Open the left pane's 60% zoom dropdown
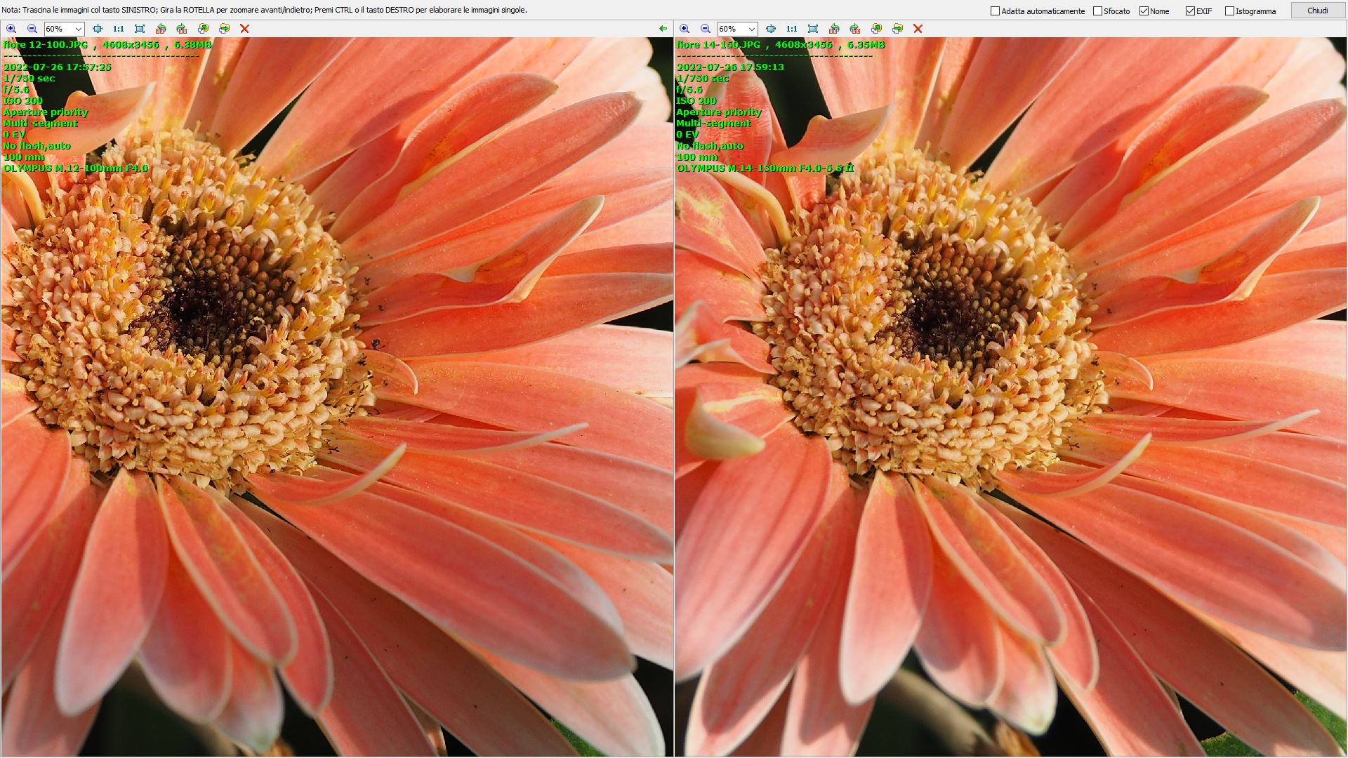Image resolution: width=1348 pixels, height=758 pixels. (x=79, y=29)
